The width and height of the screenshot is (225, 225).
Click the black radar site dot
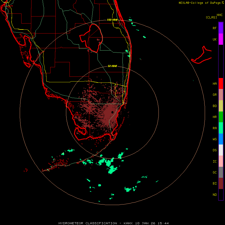tap(112, 112)
